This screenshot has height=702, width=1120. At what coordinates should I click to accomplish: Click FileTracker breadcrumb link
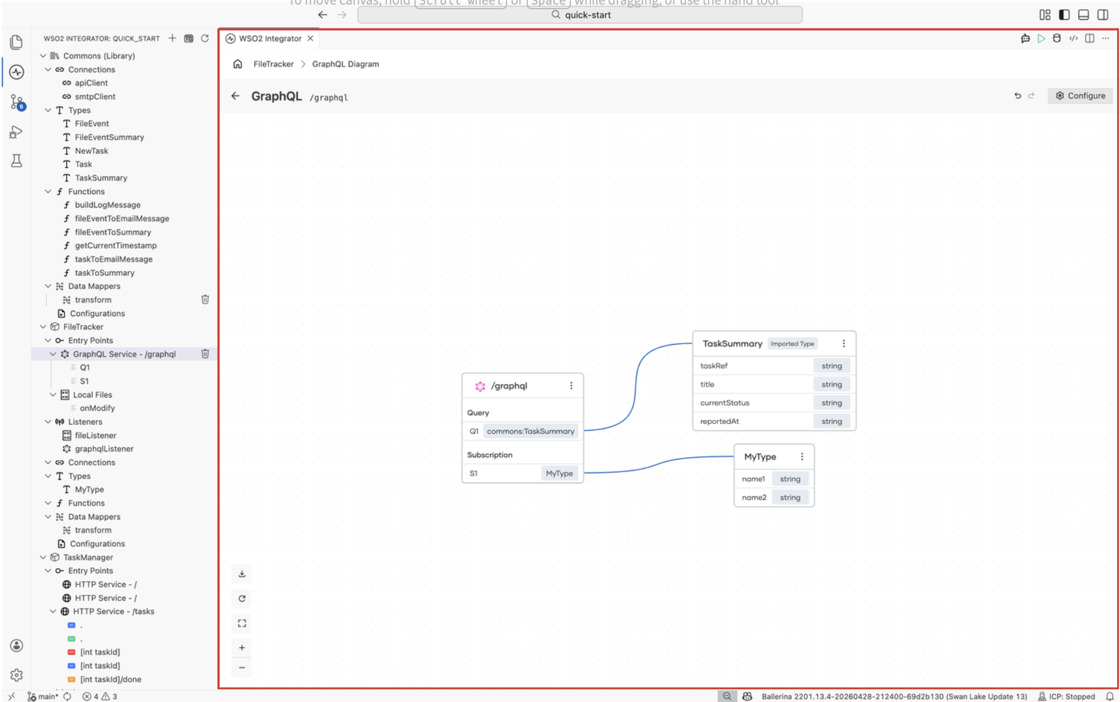point(273,64)
